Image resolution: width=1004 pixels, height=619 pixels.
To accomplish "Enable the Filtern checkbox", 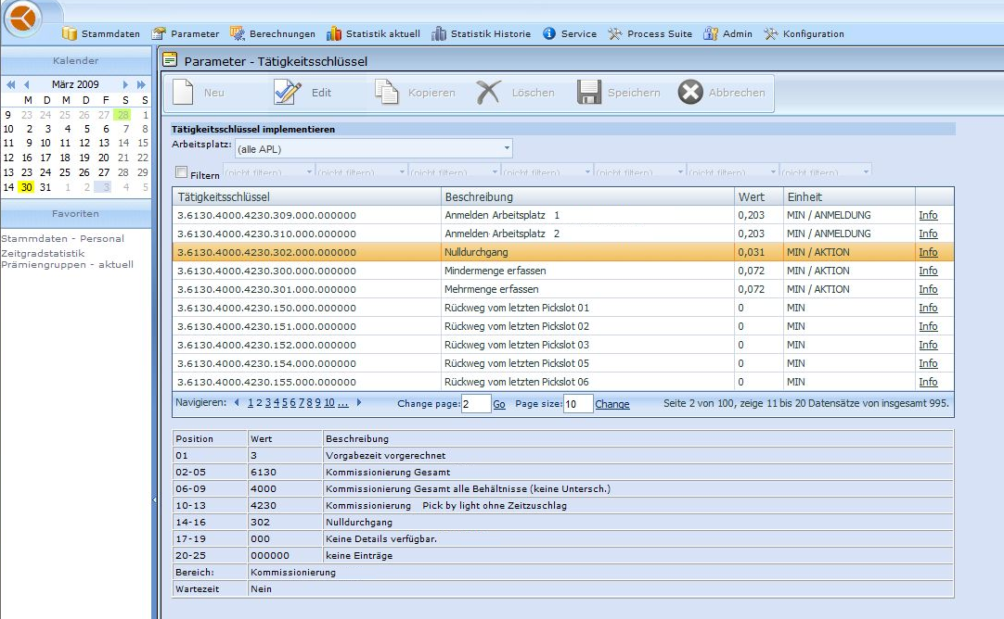I will pos(182,172).
